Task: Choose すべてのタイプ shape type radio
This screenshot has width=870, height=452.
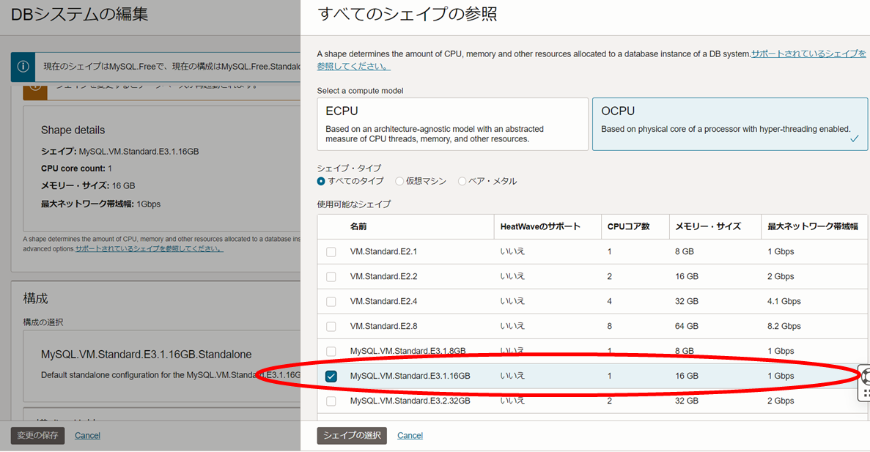Action: [321, 182]
